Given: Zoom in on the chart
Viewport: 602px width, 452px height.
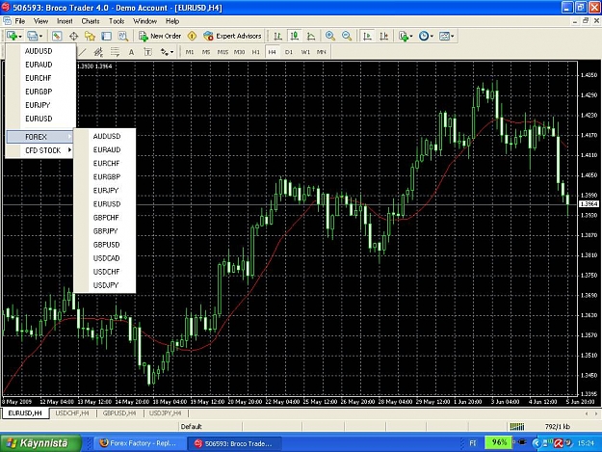Looking at the screenshot, I should coord(329,36).
